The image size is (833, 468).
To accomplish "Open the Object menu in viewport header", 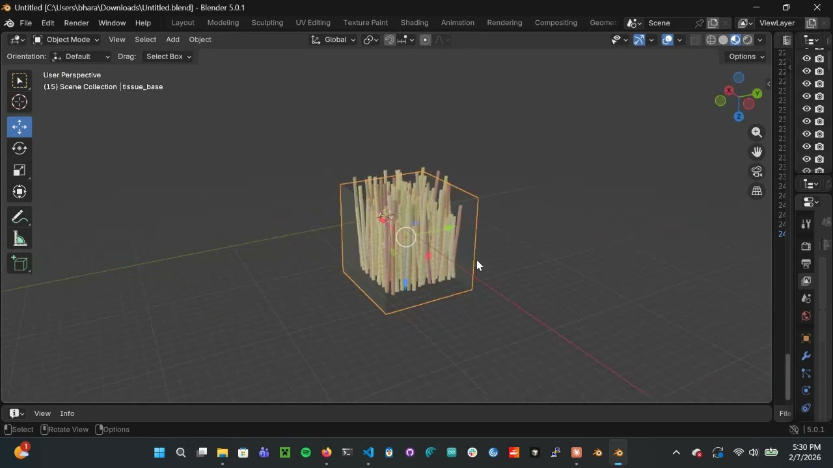I will click(200, 40).
